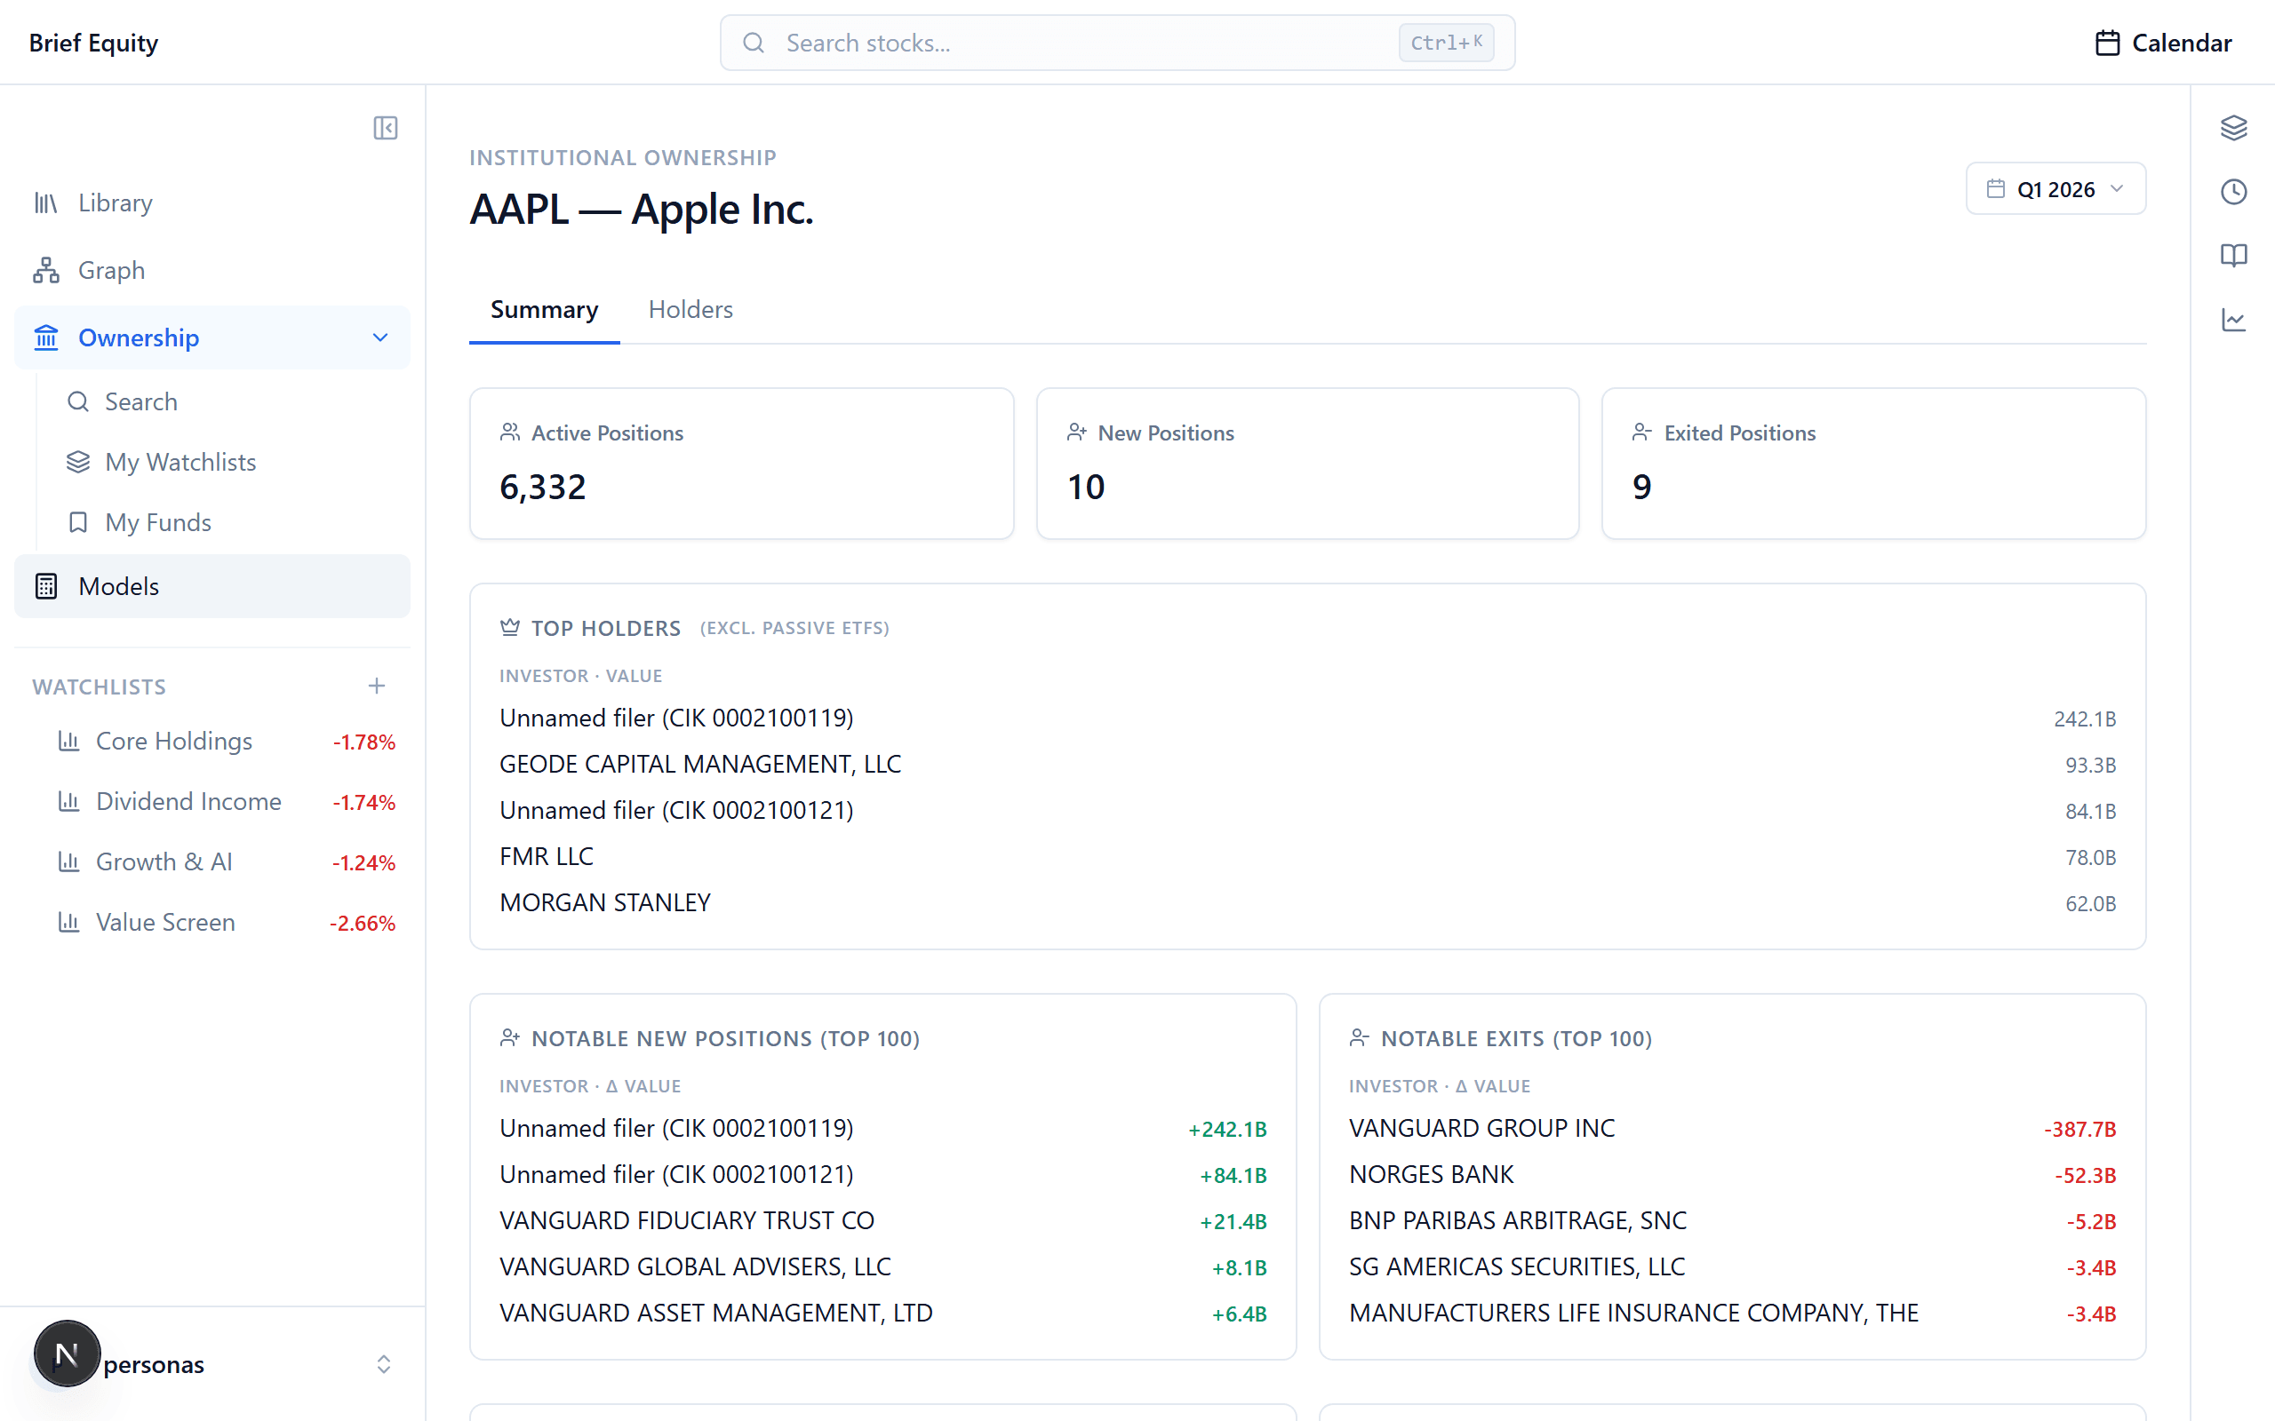This screenshot has width=2275, height=1421.
Task: Select VANGUARD FIDUCIARY TRUST CO new position
Action: click(882, 1221)
